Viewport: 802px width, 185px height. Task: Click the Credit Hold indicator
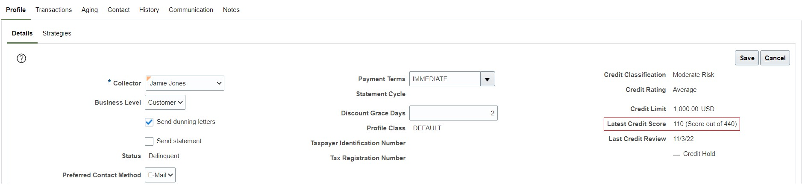pyautogui.click(x=676, y=154)
